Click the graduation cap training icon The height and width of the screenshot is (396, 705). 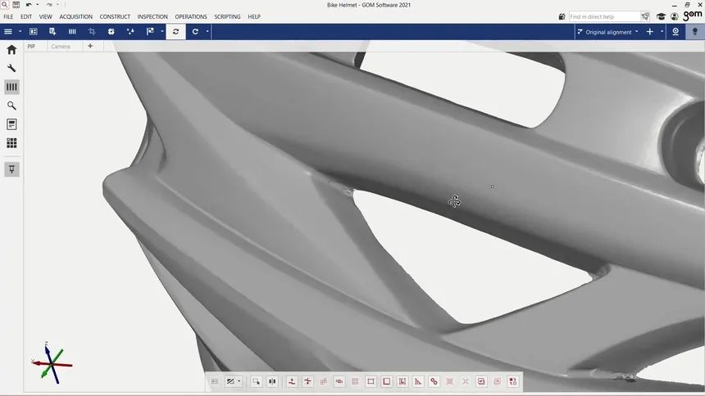[x=661, y=16]
